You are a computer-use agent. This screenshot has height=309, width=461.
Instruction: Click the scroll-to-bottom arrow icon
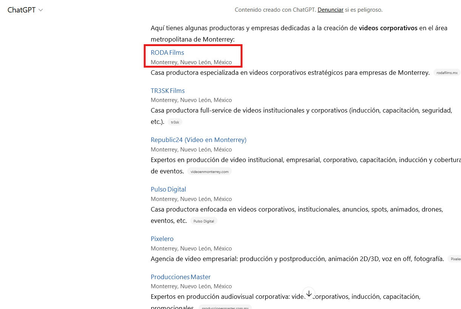click(309, 294)
